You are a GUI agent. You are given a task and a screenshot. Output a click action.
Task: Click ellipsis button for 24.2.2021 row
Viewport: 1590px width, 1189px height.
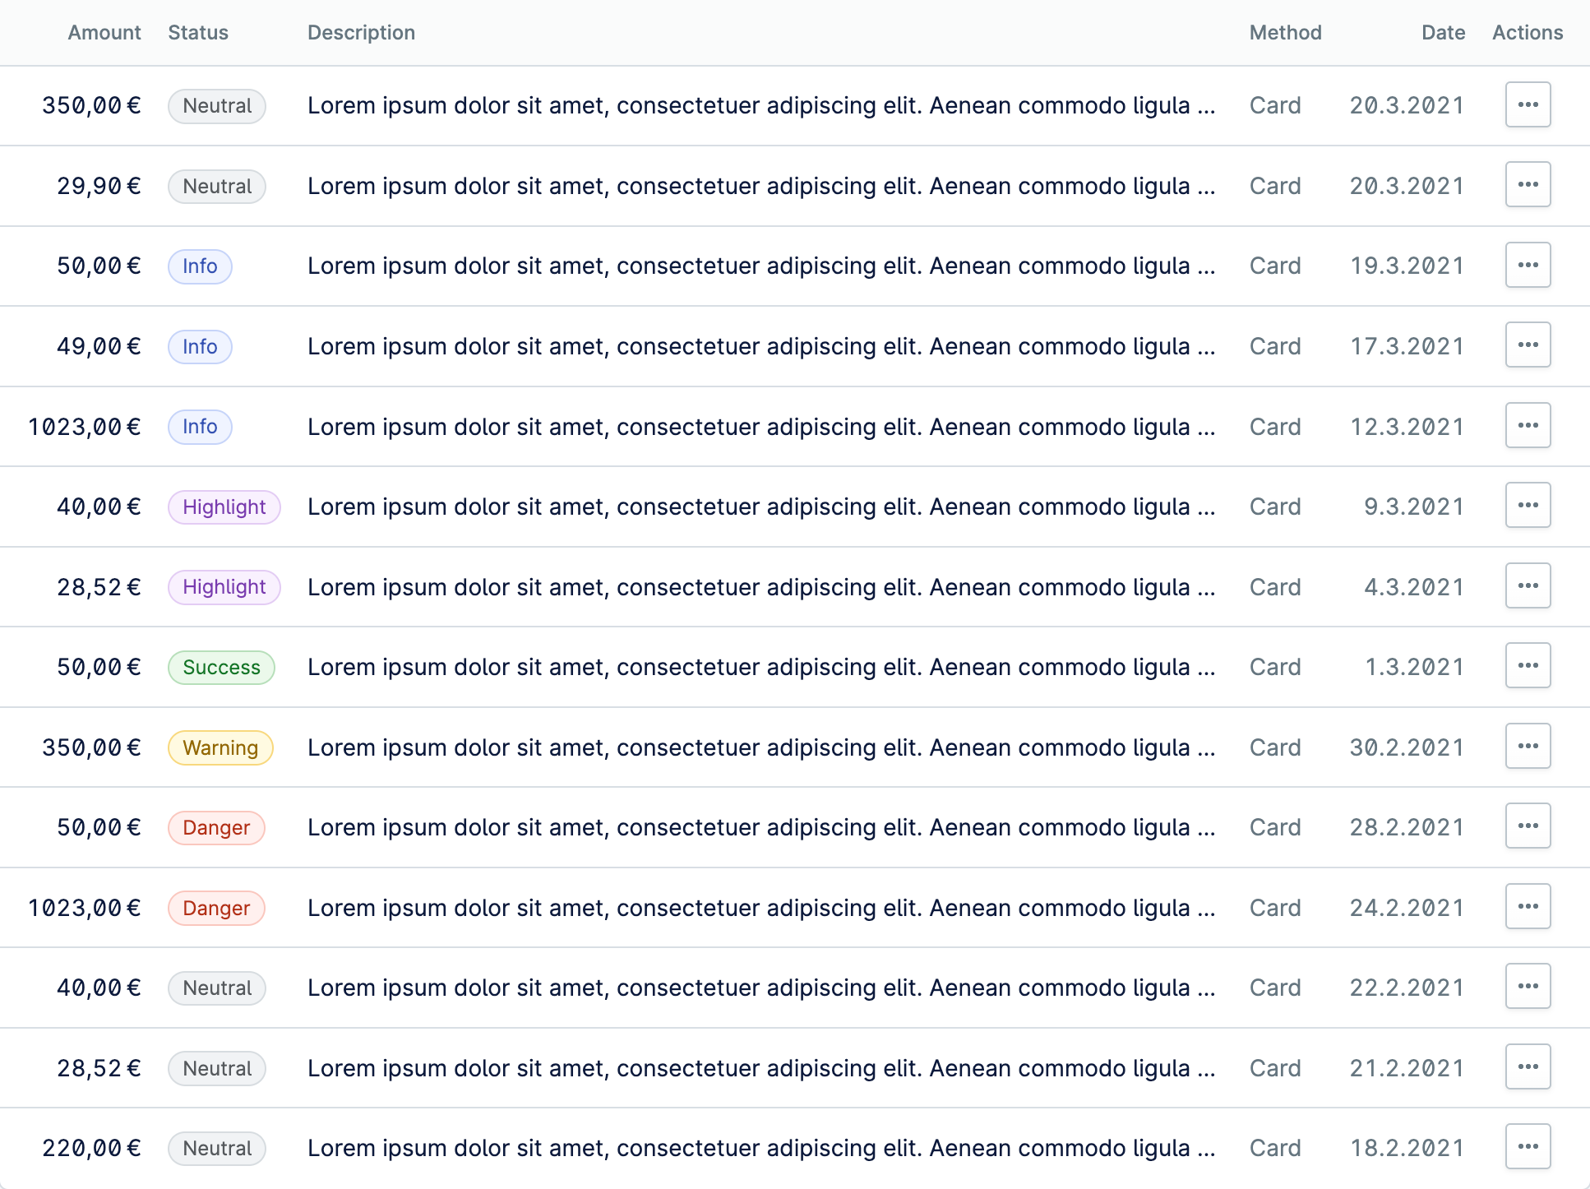click(x=1528, y=906)
